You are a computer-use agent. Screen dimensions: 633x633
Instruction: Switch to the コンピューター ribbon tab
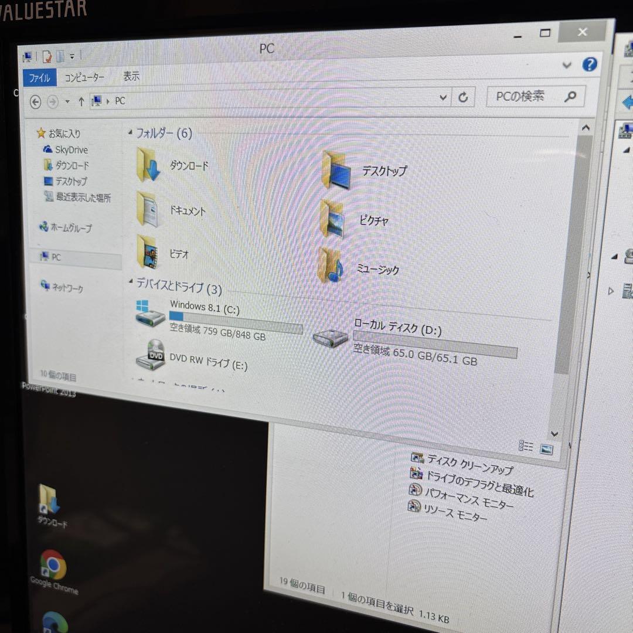84,77
